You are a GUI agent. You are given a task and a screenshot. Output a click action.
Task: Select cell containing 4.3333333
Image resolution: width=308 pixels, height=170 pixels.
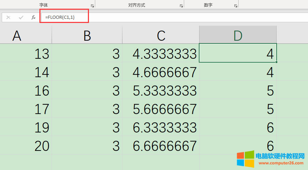[161, 53]
